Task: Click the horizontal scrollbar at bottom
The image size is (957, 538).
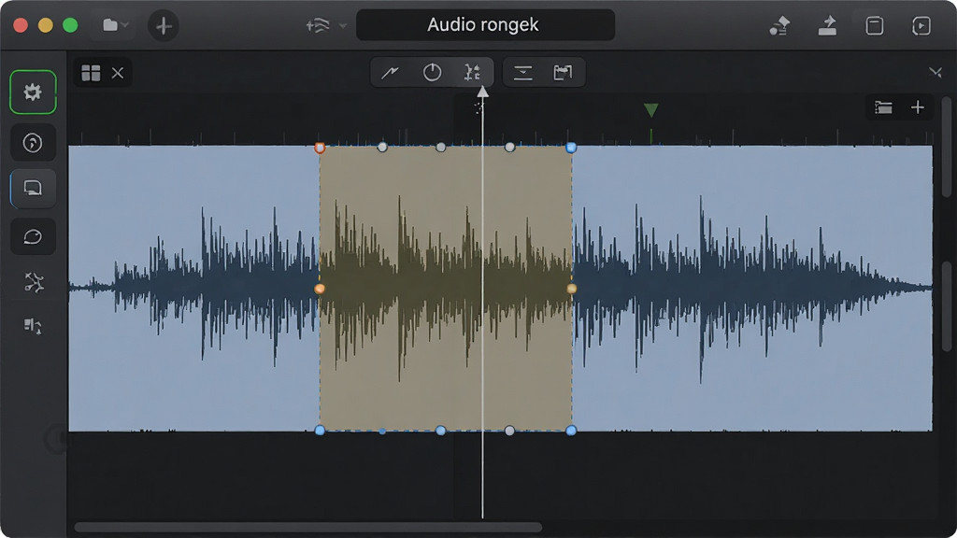Action: [308, 527]
